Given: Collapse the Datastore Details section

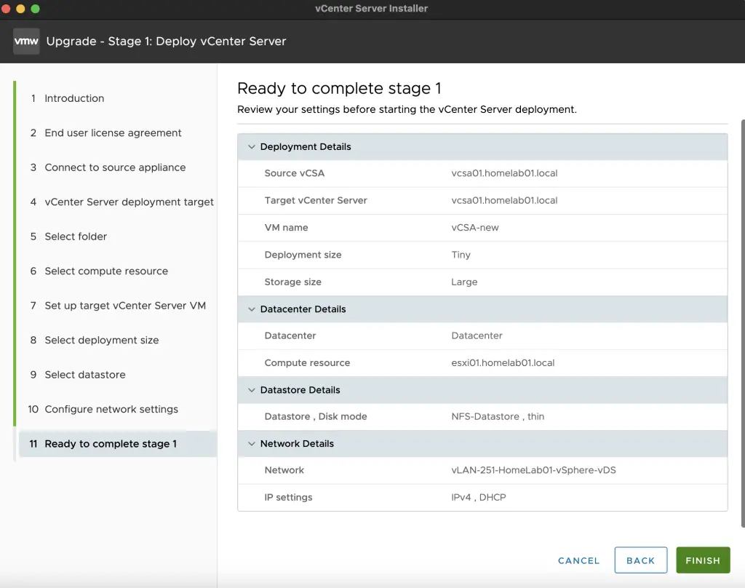Looking at the screenshot, I should 251,390.
